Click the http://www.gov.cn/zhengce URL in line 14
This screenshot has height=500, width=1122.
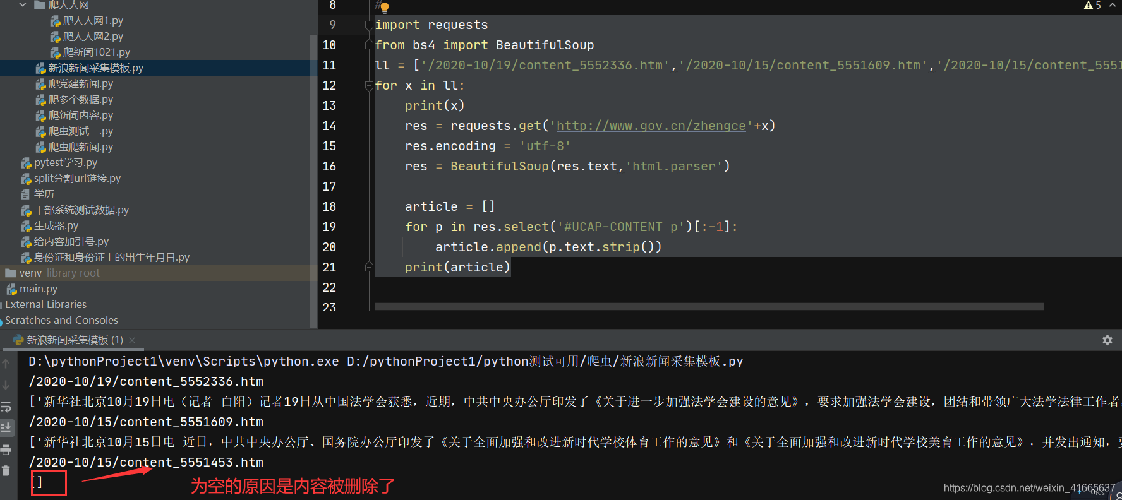pos(651,126)
